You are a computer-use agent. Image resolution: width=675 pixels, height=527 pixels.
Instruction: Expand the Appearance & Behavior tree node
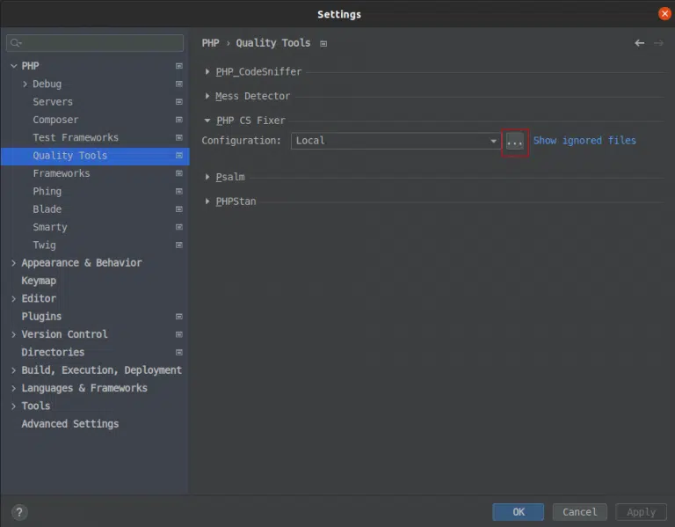[14, 263]
